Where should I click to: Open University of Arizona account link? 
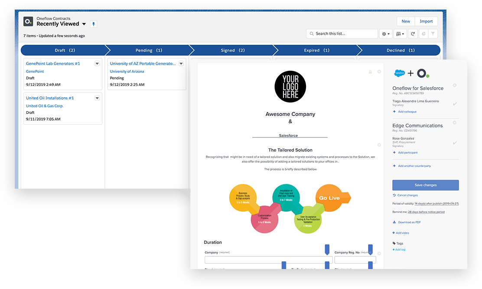pos(127,72)
